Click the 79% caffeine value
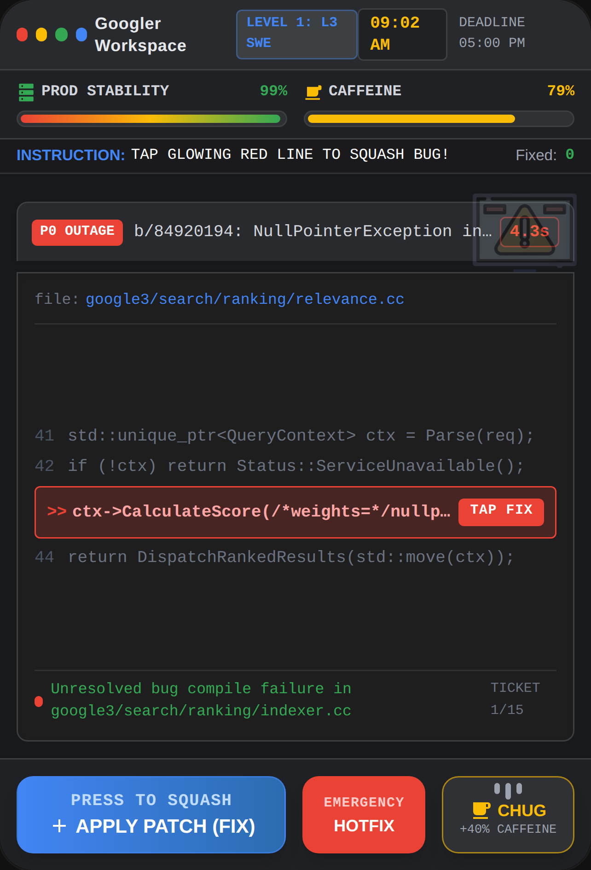 click(x=561, y=91)
